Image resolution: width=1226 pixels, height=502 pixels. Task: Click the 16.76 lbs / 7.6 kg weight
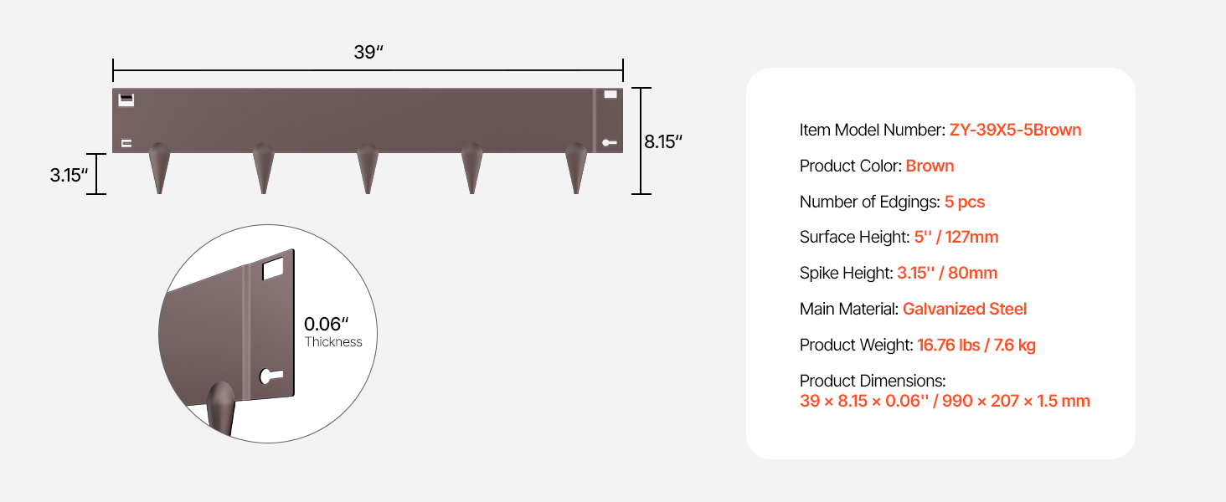[976, 345]
